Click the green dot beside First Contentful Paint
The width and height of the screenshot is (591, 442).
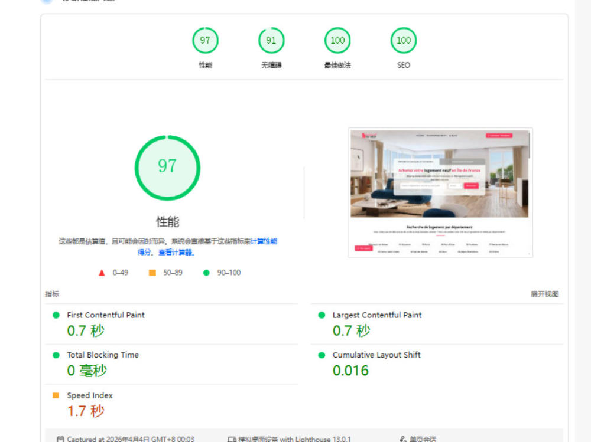coord(56,315)
